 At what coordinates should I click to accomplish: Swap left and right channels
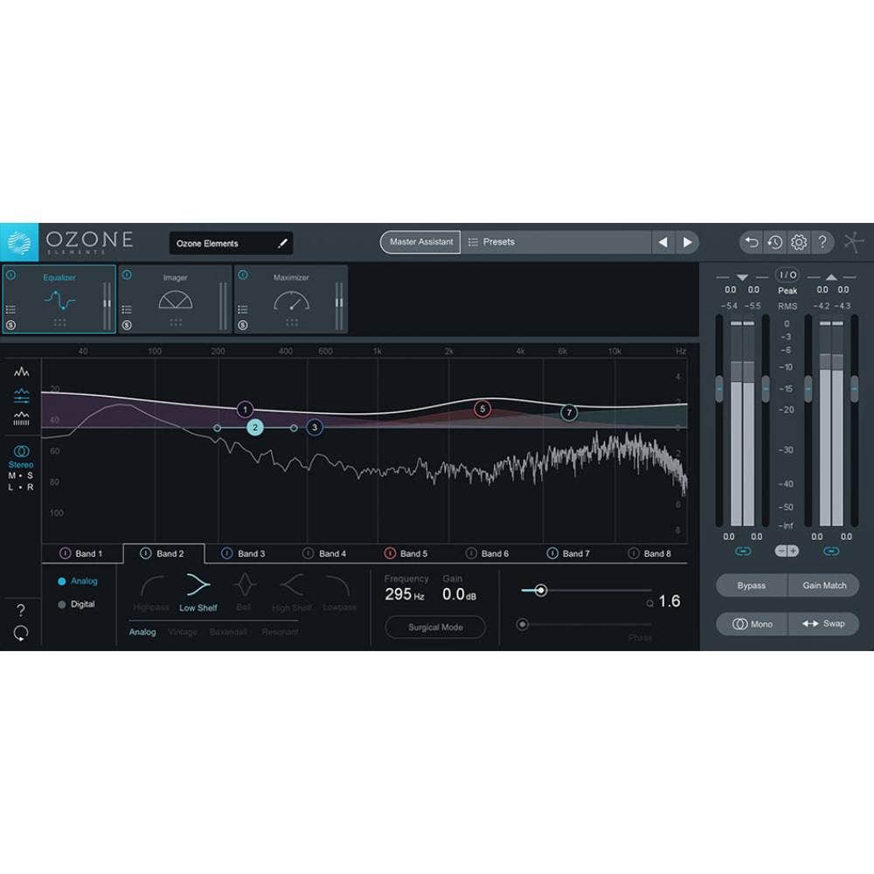click(x=824, y=624)
